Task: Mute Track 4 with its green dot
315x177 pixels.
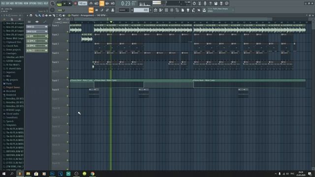Action: 67,59
